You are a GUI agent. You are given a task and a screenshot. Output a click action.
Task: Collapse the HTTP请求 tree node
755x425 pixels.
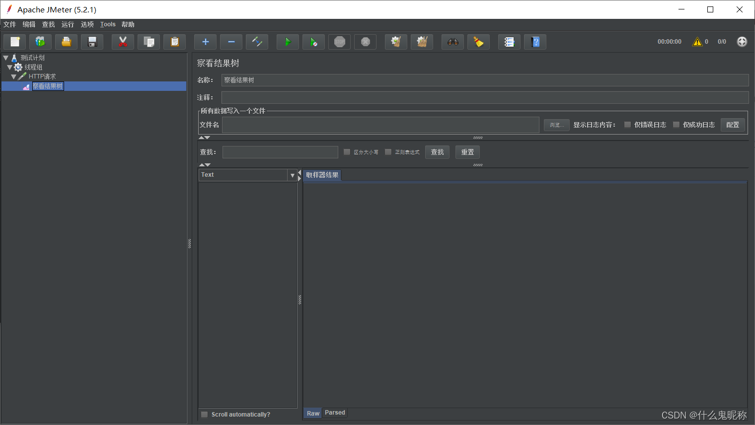13,76
